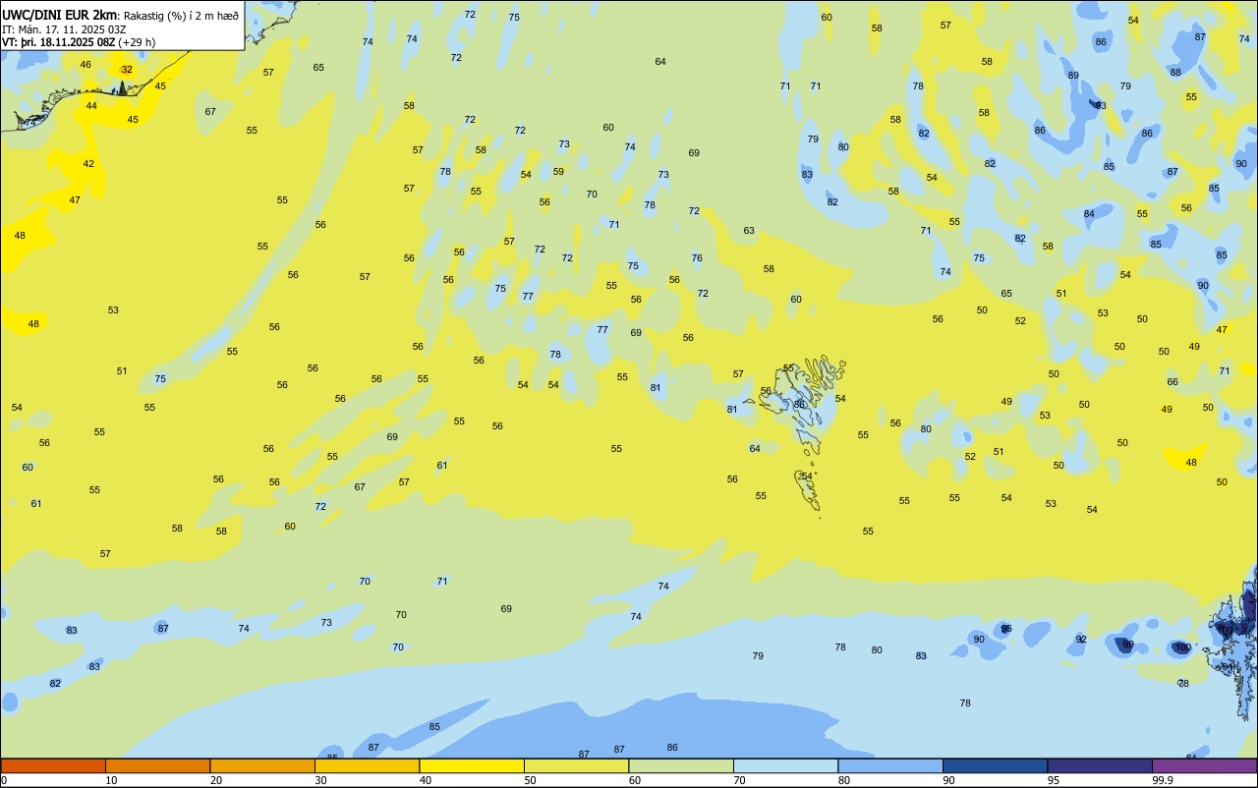Click the humidity value "42" on the map
Image resolution: width=1258 pixels, height=788 pixels.
[x=88, y=163]
